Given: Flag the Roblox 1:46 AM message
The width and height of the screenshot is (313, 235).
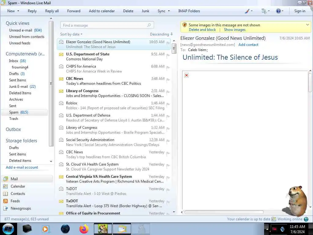Looking at the screenshot, I should pos(168,104).
